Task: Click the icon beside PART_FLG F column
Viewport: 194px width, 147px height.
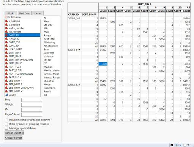Action: (x=6, y=67)
